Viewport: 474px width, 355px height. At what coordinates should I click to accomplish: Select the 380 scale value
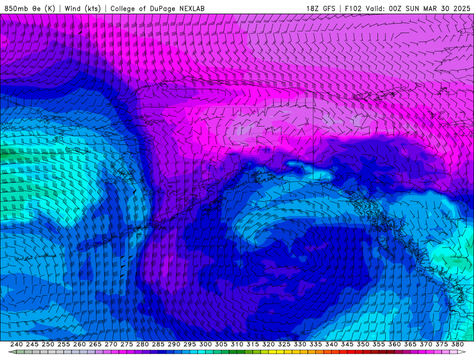[457, 344]
